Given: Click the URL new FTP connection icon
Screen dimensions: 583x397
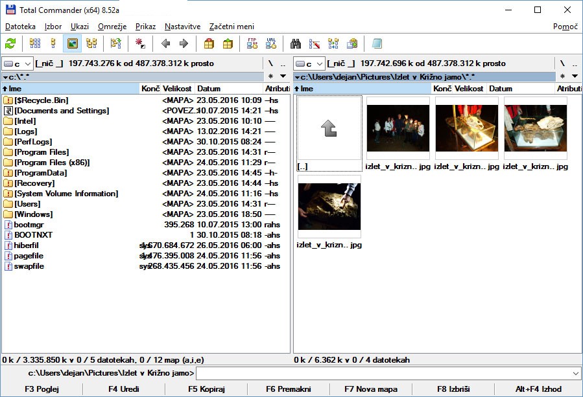Looking at the screenshot, I should pos(270,43).
